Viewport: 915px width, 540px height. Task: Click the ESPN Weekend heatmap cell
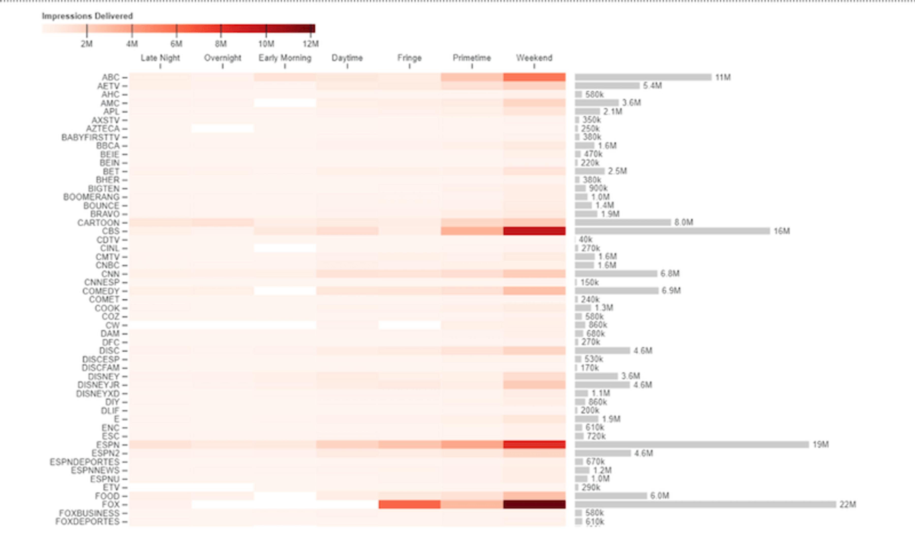[534, 445]
